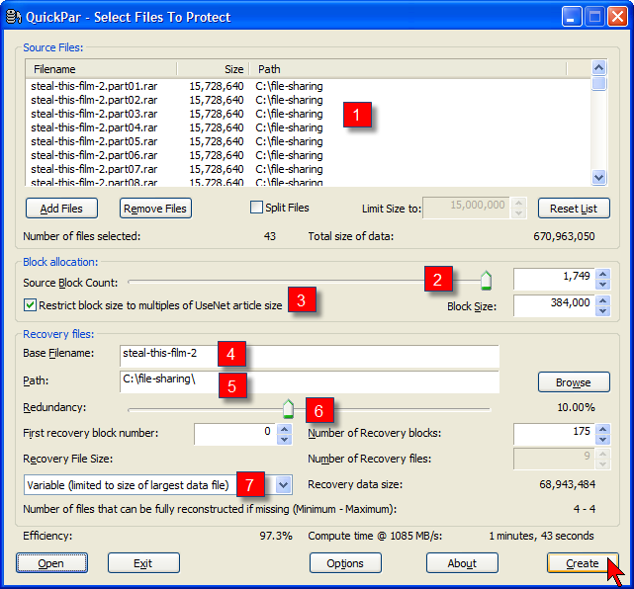Click the Exit button
Screen dimensions: 634x589
click(x=143, y=563)
